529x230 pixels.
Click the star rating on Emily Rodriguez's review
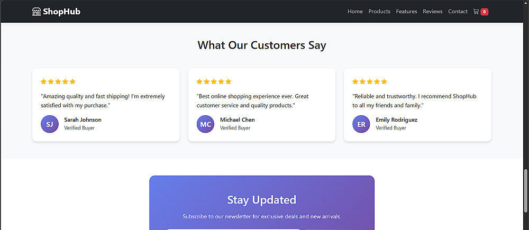(x=370, y=81)
